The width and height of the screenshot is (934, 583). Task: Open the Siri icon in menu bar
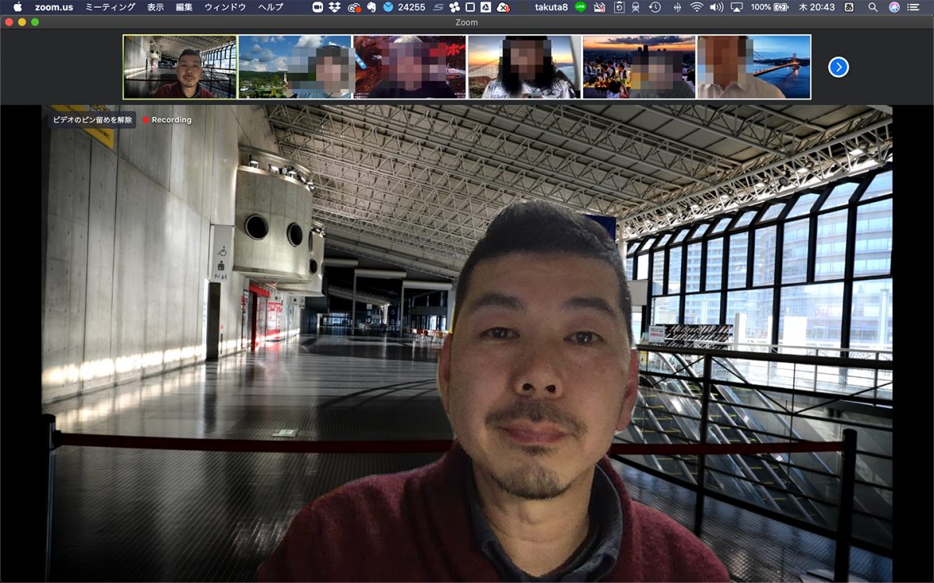(894, 7)
